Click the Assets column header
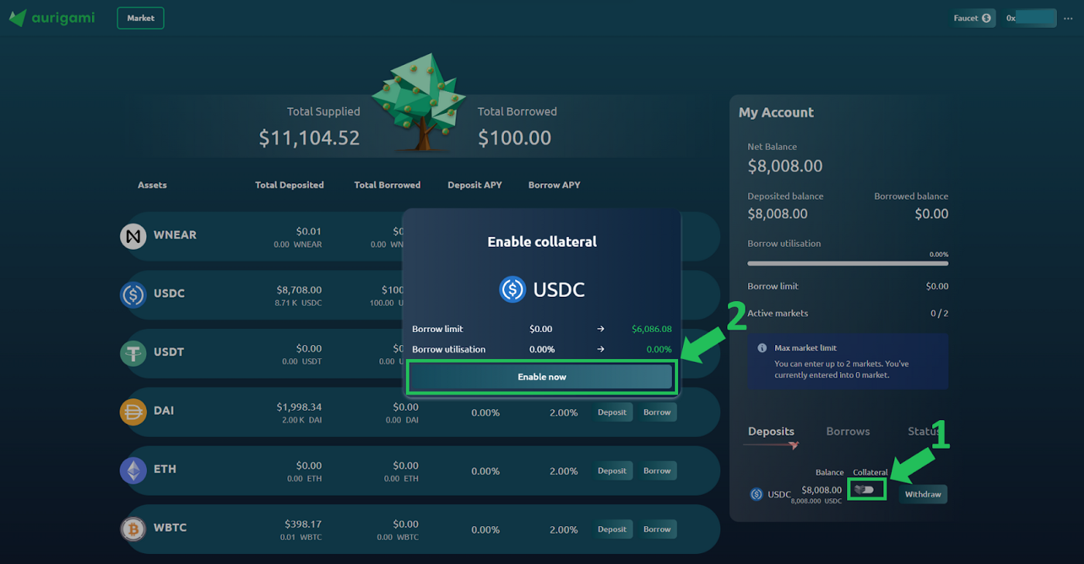 (152, 185)
